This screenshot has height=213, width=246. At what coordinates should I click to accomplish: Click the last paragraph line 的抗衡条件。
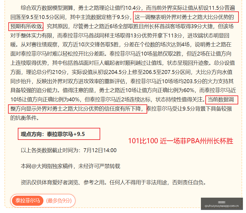coord(25,118)
